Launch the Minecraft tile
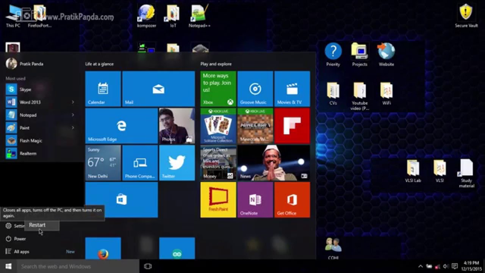Image resolution: width=485 pixels, height=273 pixels. click(x=255, y=126)
